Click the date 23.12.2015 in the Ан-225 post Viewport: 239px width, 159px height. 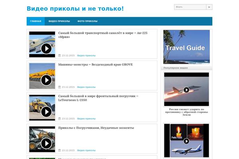[x=68, y=56]
